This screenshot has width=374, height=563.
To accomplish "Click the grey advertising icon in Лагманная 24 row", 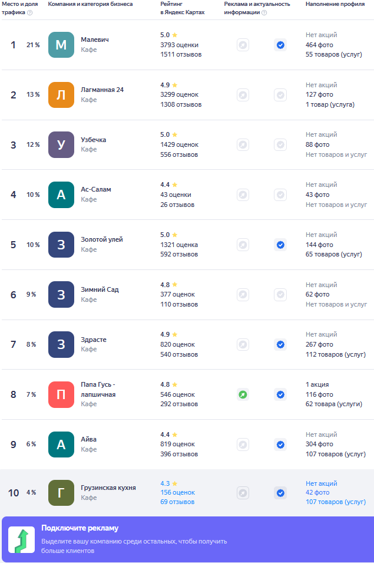I will click(243, 95).
